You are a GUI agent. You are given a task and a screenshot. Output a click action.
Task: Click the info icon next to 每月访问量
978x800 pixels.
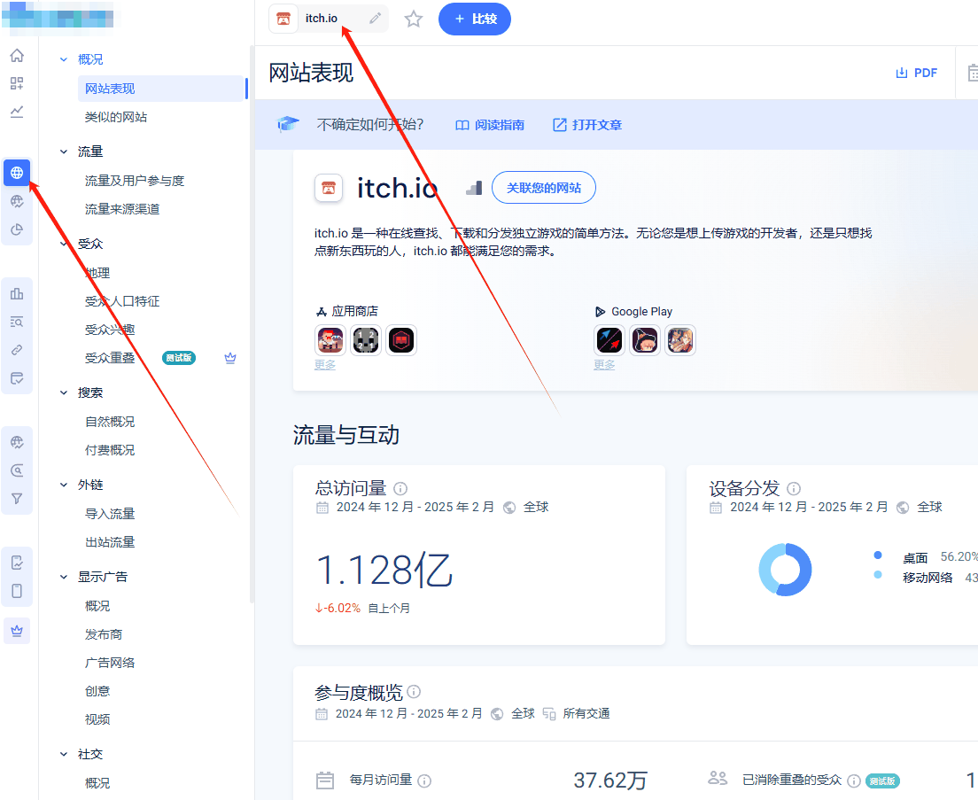click(424, 781)
